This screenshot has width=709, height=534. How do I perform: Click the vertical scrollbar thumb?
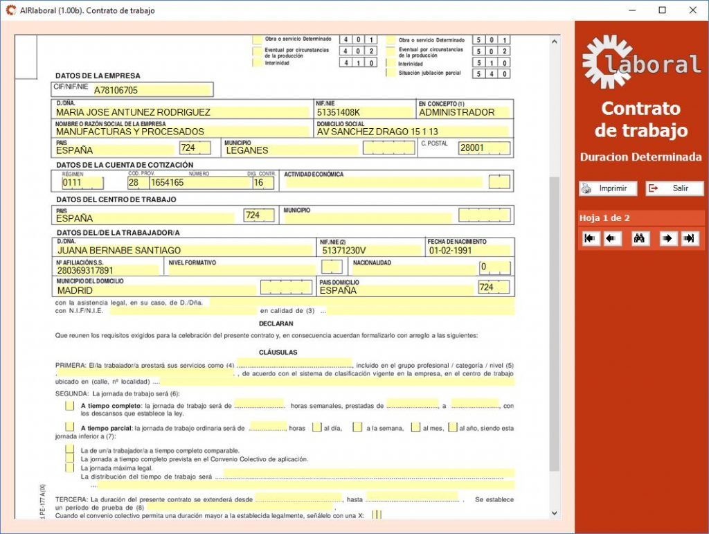click(x=554, y=324)
